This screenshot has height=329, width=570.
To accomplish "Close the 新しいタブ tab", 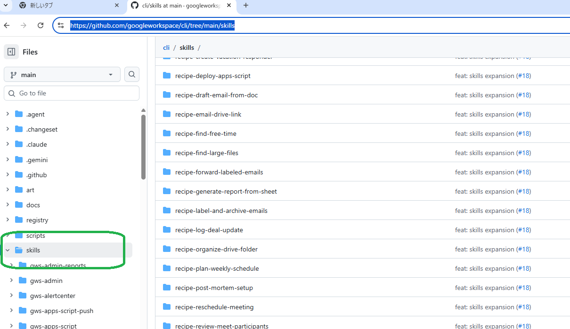I will [x=117, y=6].
